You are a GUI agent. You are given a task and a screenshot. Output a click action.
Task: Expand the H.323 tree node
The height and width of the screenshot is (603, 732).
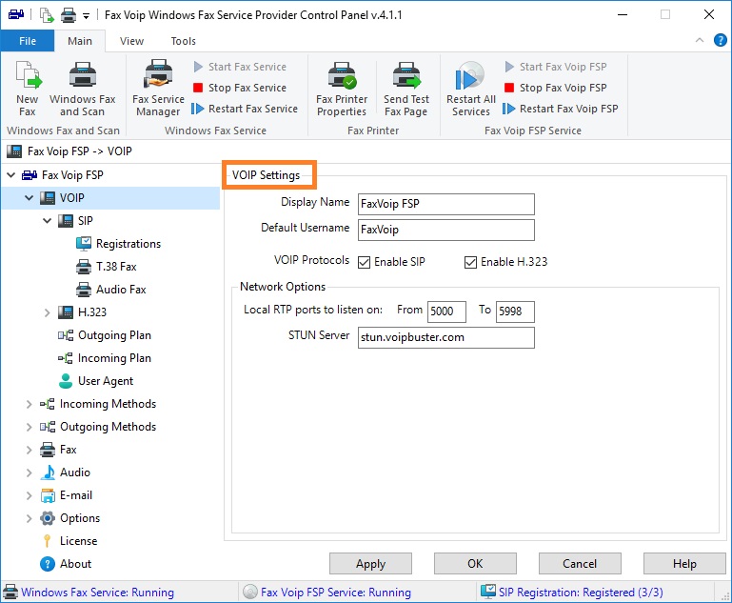48,312
